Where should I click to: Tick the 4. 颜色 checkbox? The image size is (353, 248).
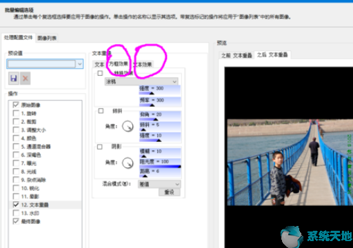coord(16,138)
